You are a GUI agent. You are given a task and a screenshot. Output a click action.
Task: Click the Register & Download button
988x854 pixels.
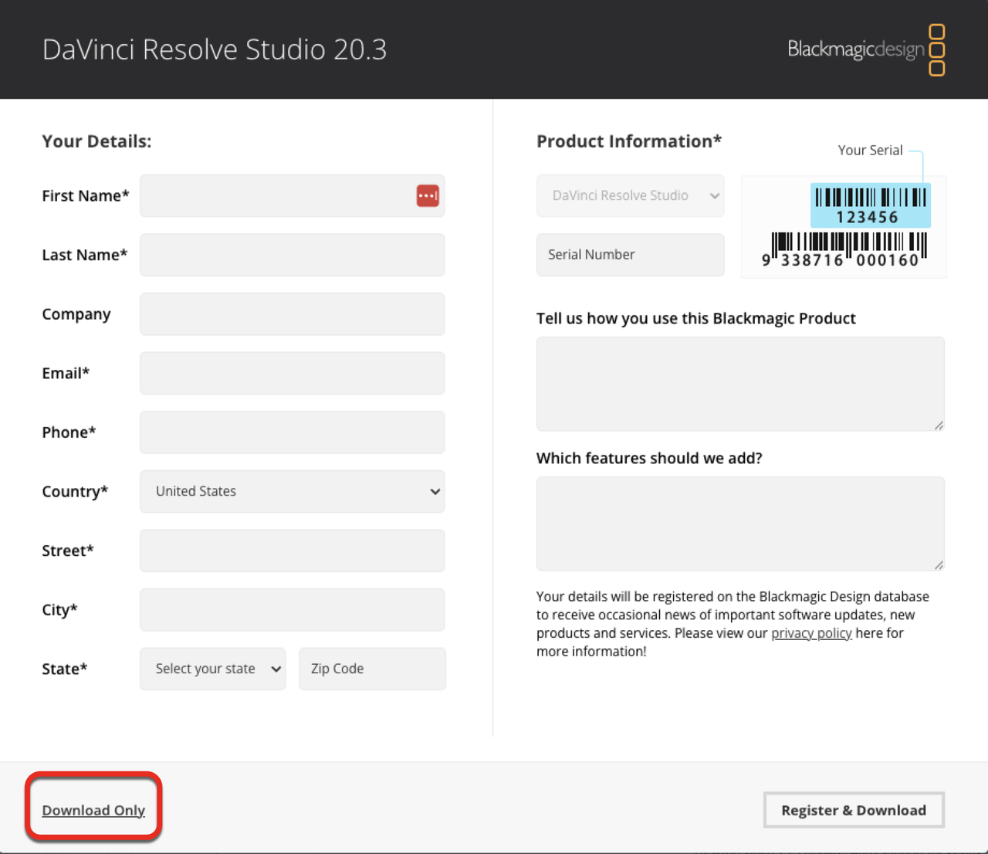point(854,810)
